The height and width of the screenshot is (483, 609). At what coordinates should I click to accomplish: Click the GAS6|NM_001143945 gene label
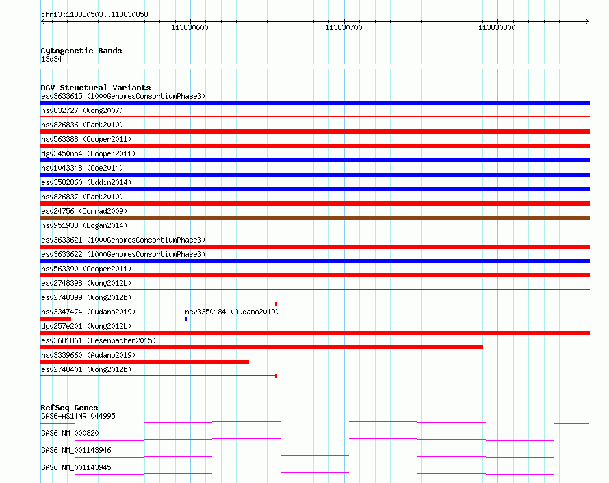(x=76, y=467)
